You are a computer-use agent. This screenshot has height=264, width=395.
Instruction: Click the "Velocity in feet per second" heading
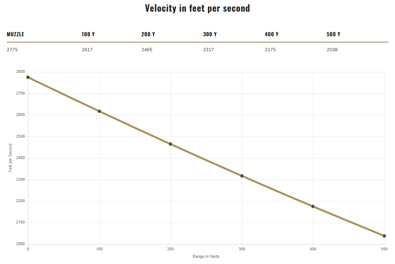pos(197,8)
